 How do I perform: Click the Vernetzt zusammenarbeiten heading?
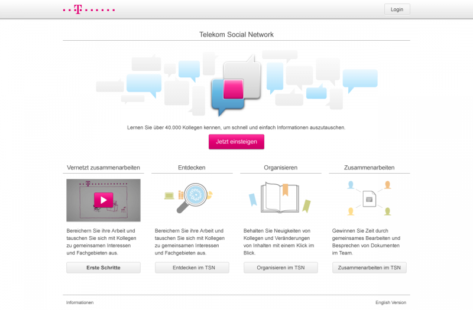click(103, 168)
